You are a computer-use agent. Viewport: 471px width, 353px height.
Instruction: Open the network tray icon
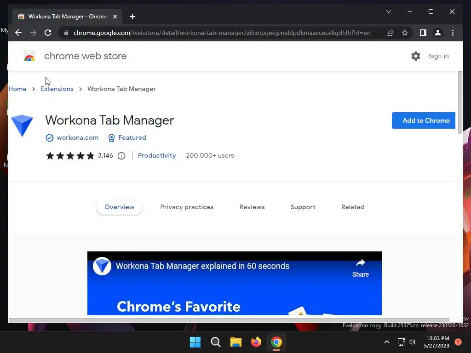(401, 342)
